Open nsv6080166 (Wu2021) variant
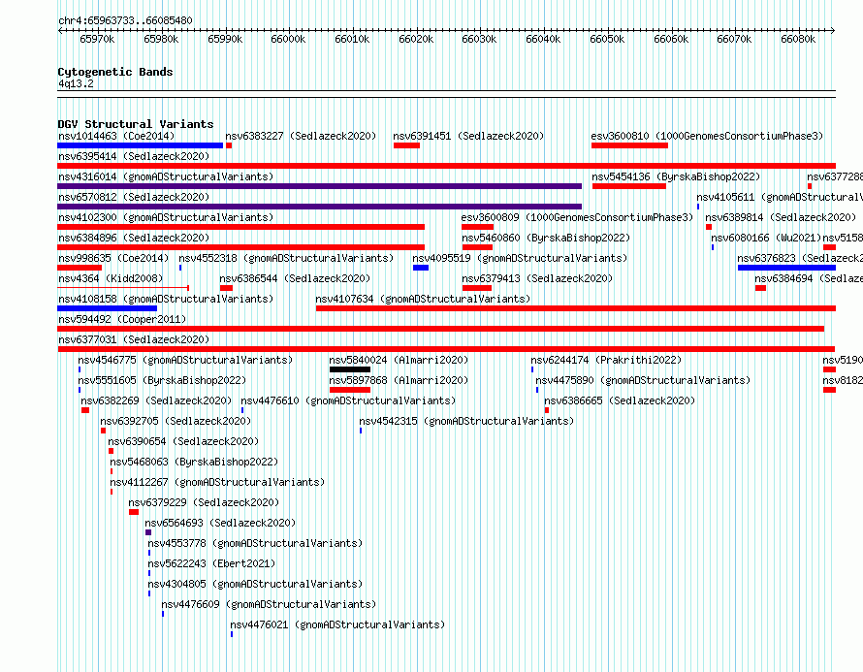Screen dimensions: 863x672 766,238
